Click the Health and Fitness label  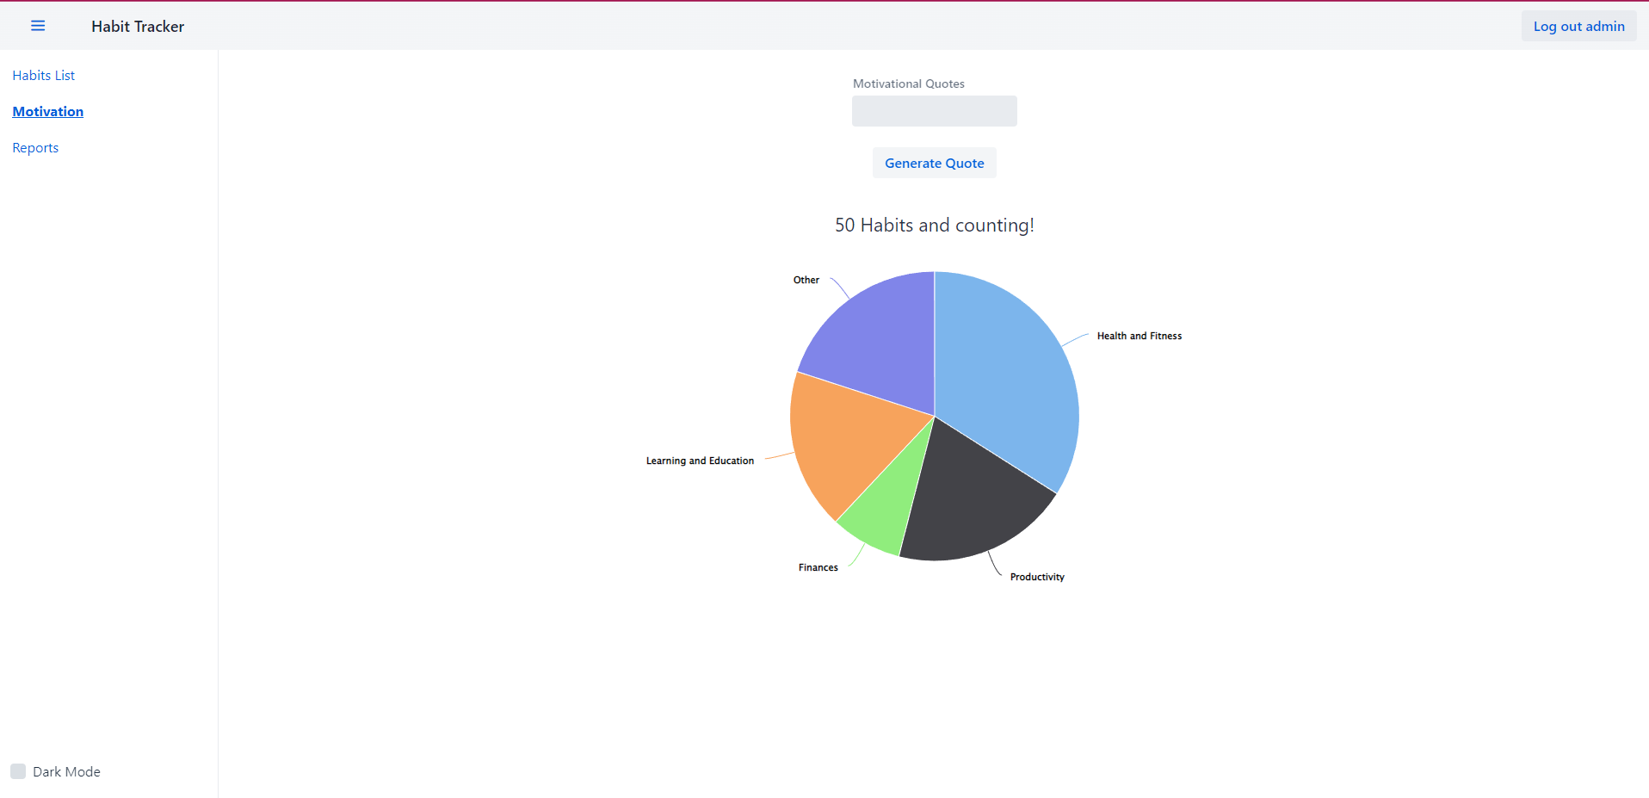pyautogui.click(x=1139, y=336)
